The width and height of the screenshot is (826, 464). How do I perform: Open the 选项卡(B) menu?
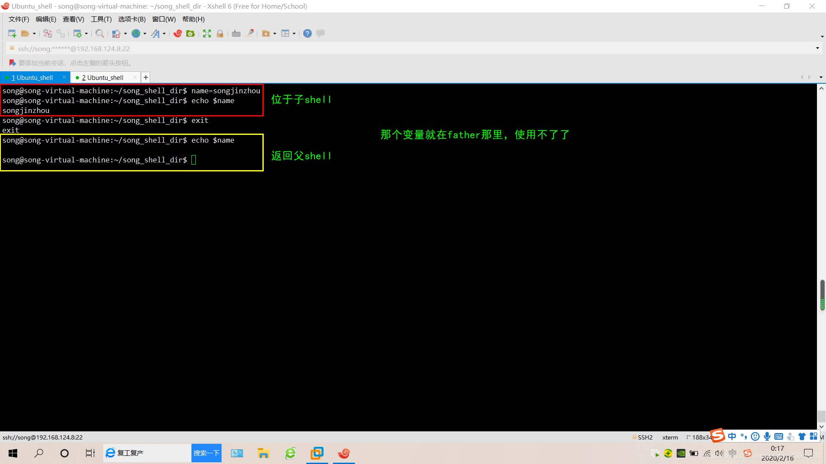[132, 19]
